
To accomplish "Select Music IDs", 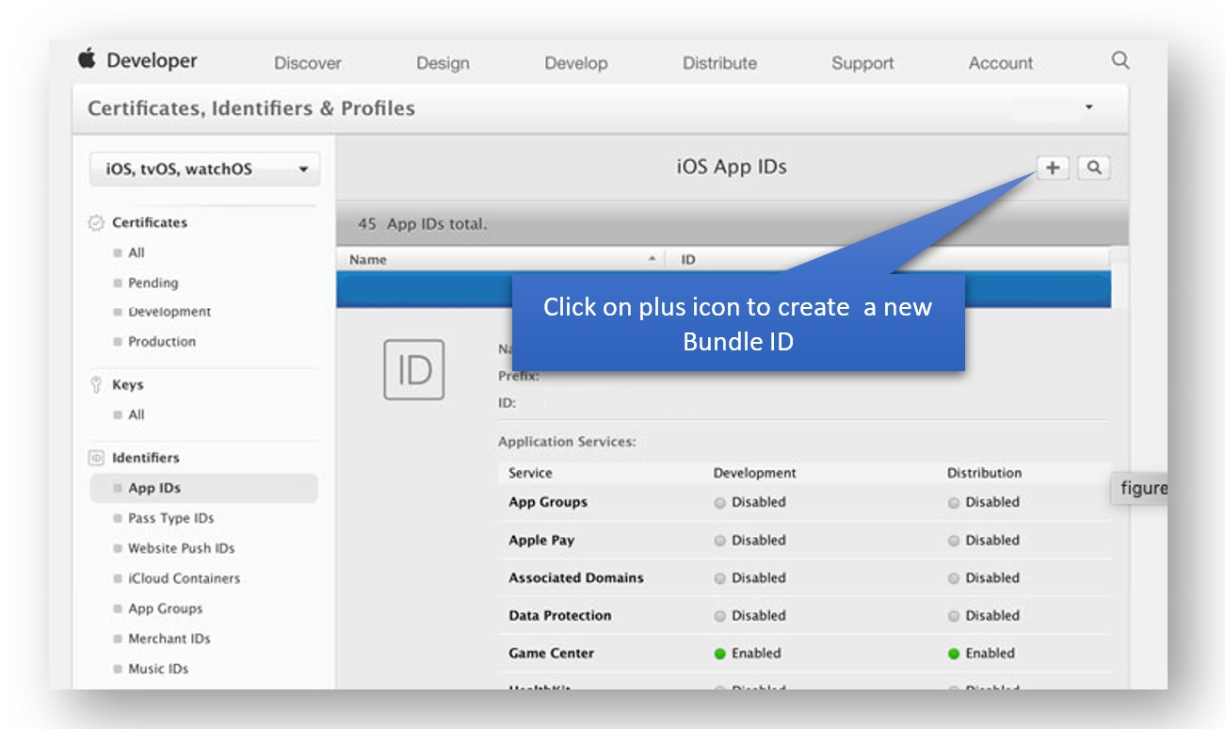I will point(158,669).
